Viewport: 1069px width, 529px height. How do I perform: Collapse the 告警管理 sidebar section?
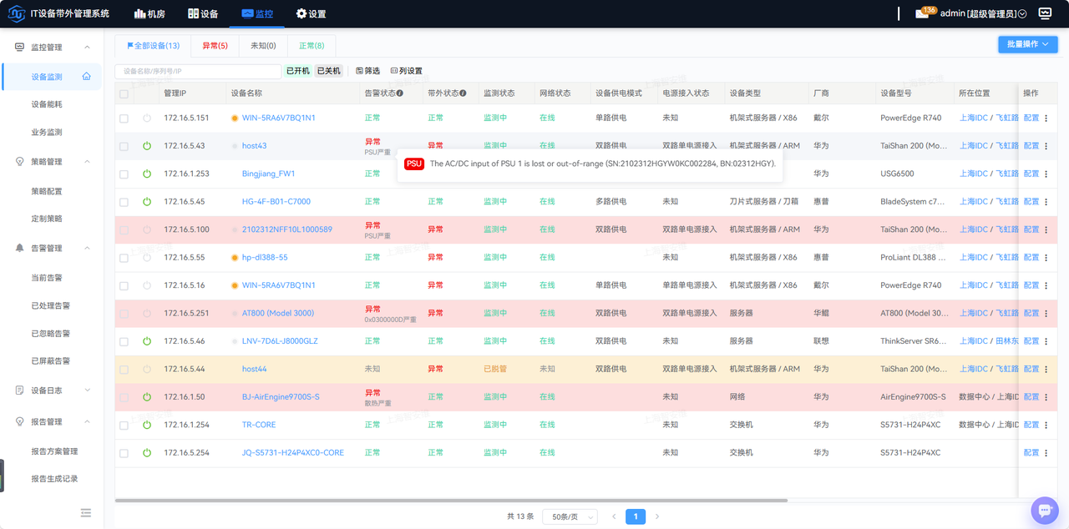[x=52, y=248]
